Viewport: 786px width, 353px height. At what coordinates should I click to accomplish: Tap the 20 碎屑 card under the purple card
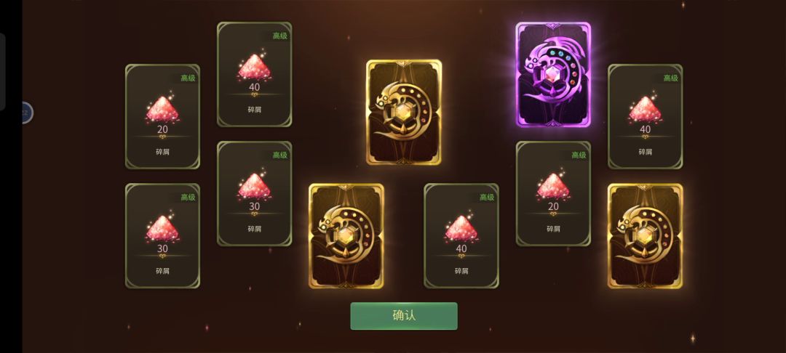(x=553, y=193)
